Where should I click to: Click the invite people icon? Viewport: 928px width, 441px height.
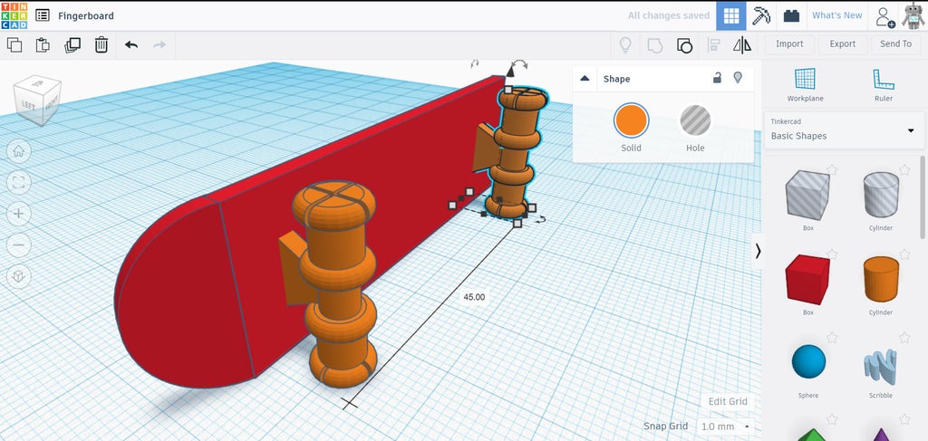click(x=884, y=16)
